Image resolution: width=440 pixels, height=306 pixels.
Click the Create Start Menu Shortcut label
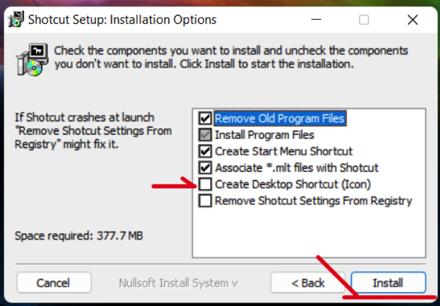coord(283,151)
